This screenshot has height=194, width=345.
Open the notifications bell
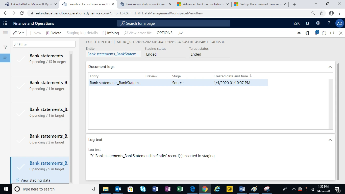[307, 23]
